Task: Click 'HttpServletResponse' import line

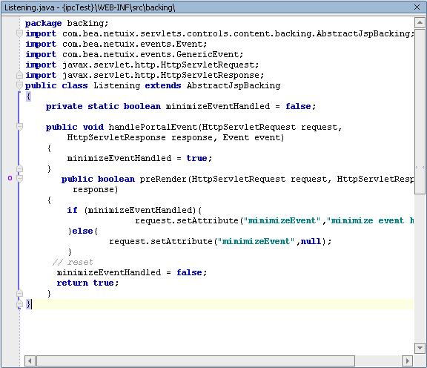Action: pos(145,75)
